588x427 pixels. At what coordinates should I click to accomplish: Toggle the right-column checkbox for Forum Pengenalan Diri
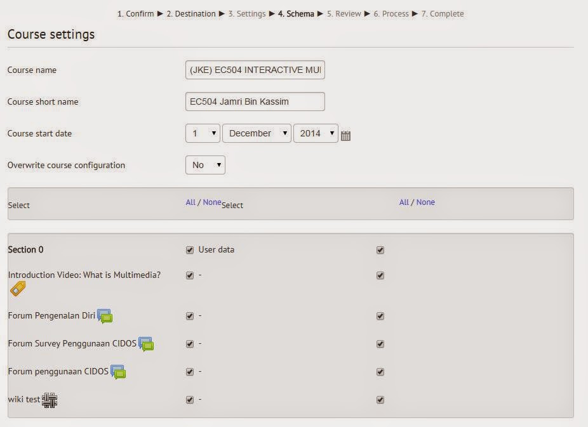click(x=380, y=316)
